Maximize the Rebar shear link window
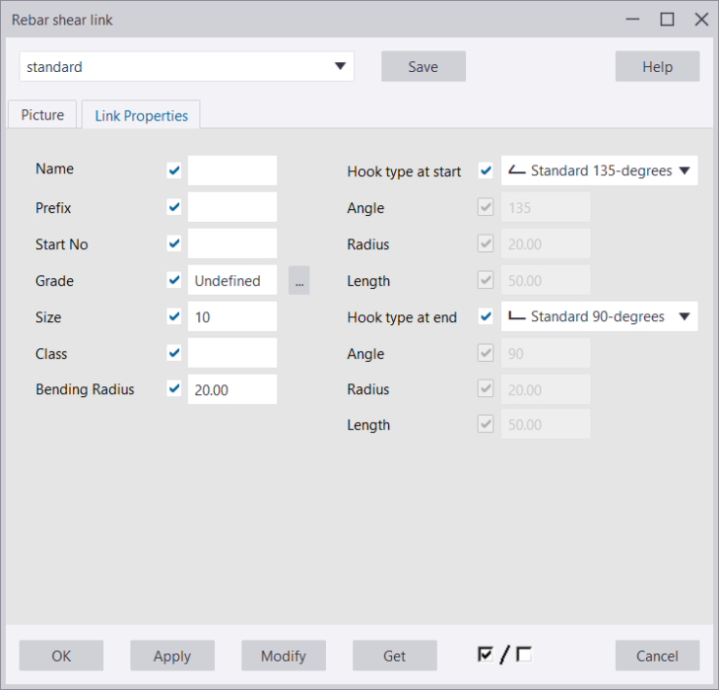 667,19
